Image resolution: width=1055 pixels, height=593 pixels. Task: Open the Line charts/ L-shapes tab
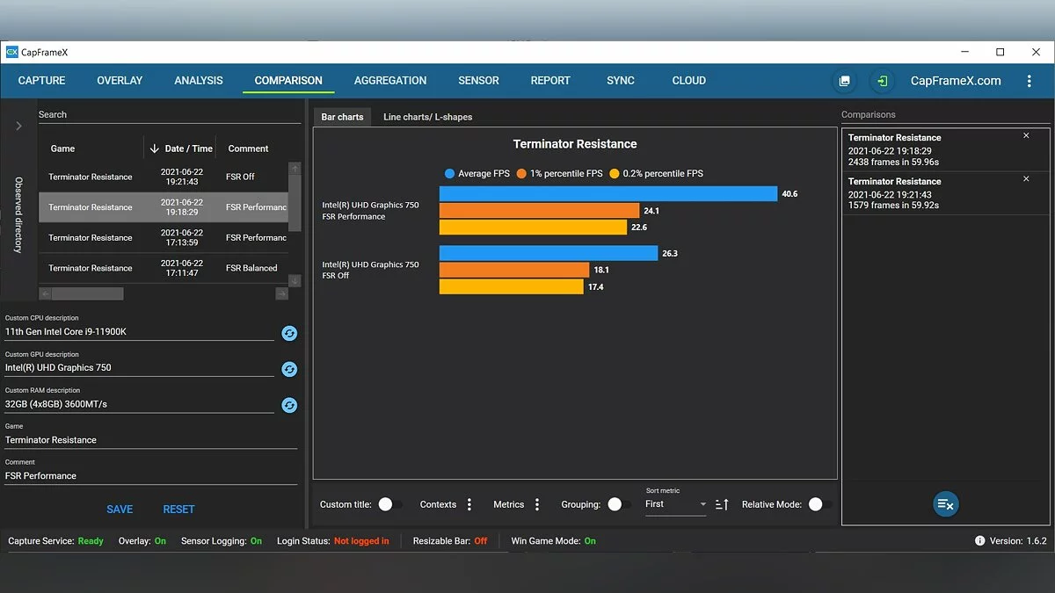point(427,117)
